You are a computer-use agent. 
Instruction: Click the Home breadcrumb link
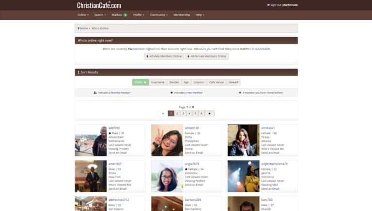click(84, 28)
